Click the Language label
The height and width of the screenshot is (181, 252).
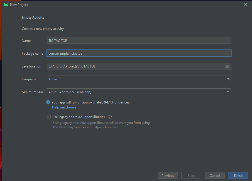click(29, 79)
